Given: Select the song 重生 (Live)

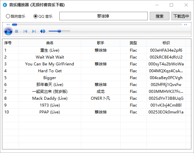Looking at the screenshot, I should pos(50,50).
